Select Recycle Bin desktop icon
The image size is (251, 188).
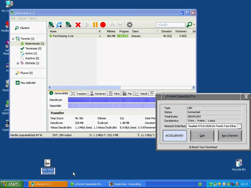(239, 165)
